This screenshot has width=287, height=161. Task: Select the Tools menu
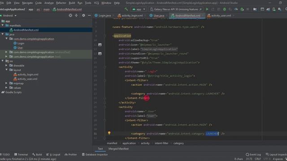88,3
